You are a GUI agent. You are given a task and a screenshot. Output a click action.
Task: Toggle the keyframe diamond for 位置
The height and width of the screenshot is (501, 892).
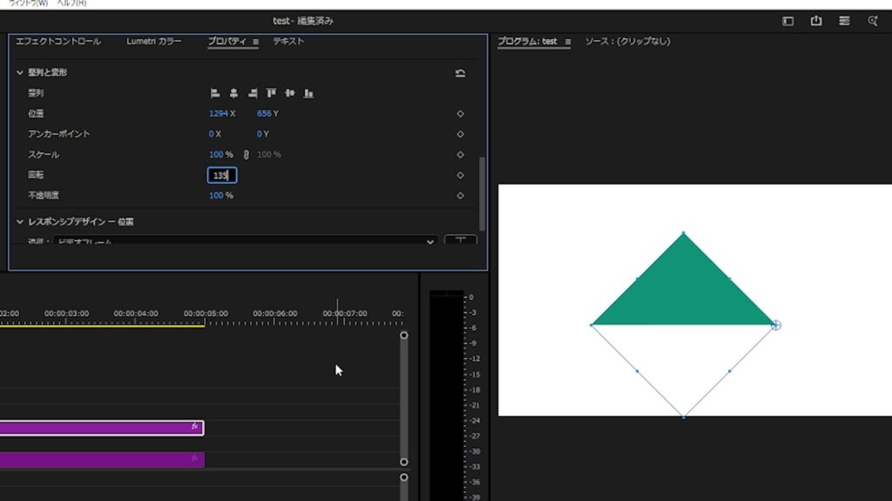point(460,114)
